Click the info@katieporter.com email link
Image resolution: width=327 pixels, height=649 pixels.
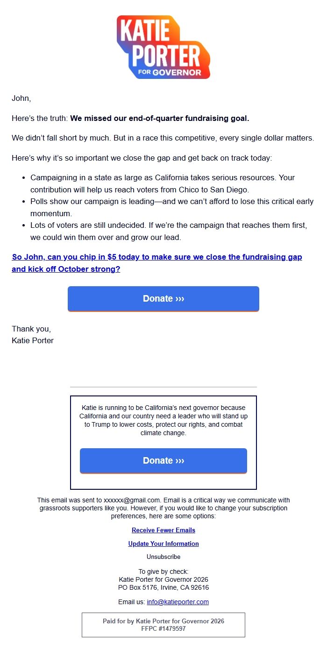coord(178,602)
